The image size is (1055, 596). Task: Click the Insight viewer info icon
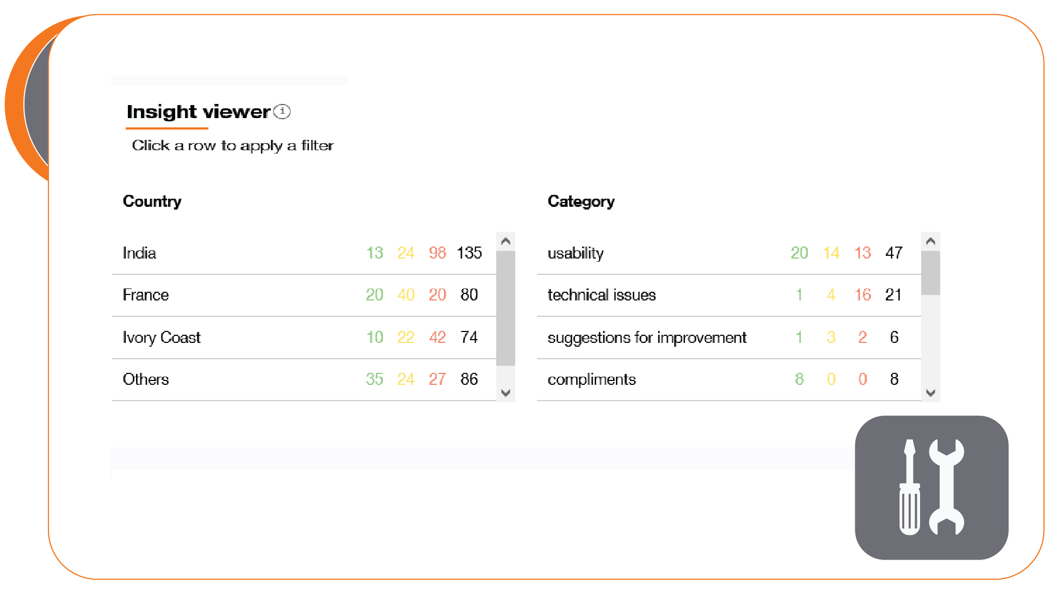point(282,112)
